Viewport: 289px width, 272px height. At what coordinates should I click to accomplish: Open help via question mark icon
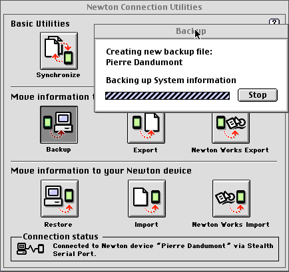click(x=274, y=22)
